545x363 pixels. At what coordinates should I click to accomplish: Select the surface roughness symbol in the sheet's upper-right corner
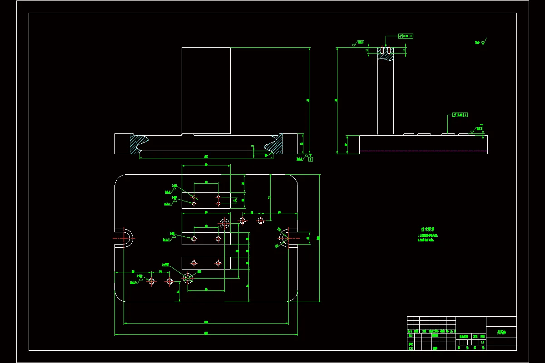[481, 42]
